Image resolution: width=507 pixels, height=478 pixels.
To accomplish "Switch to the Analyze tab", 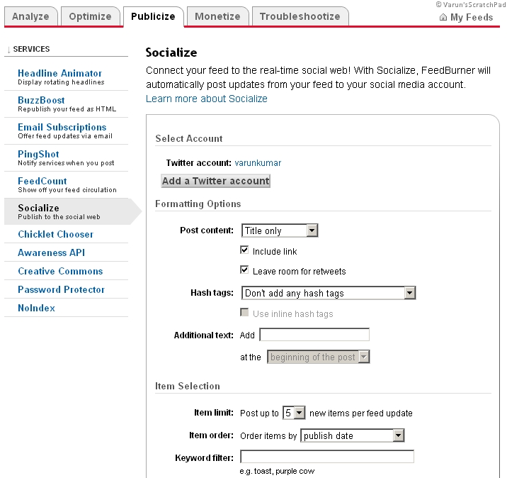I will click(x=30, y=16).
